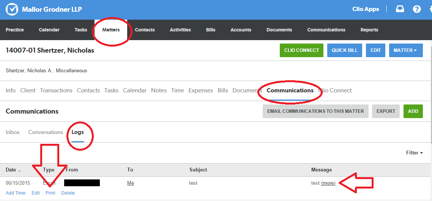Screen dimensions: 432x201
Task: Click the From column header
Action: pos(72,170)
